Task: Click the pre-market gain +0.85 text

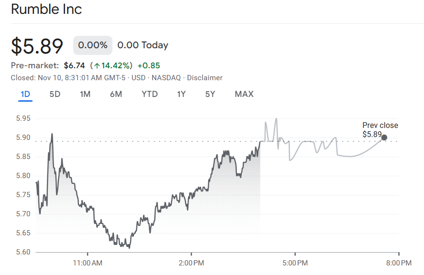Action: (149, 65)
